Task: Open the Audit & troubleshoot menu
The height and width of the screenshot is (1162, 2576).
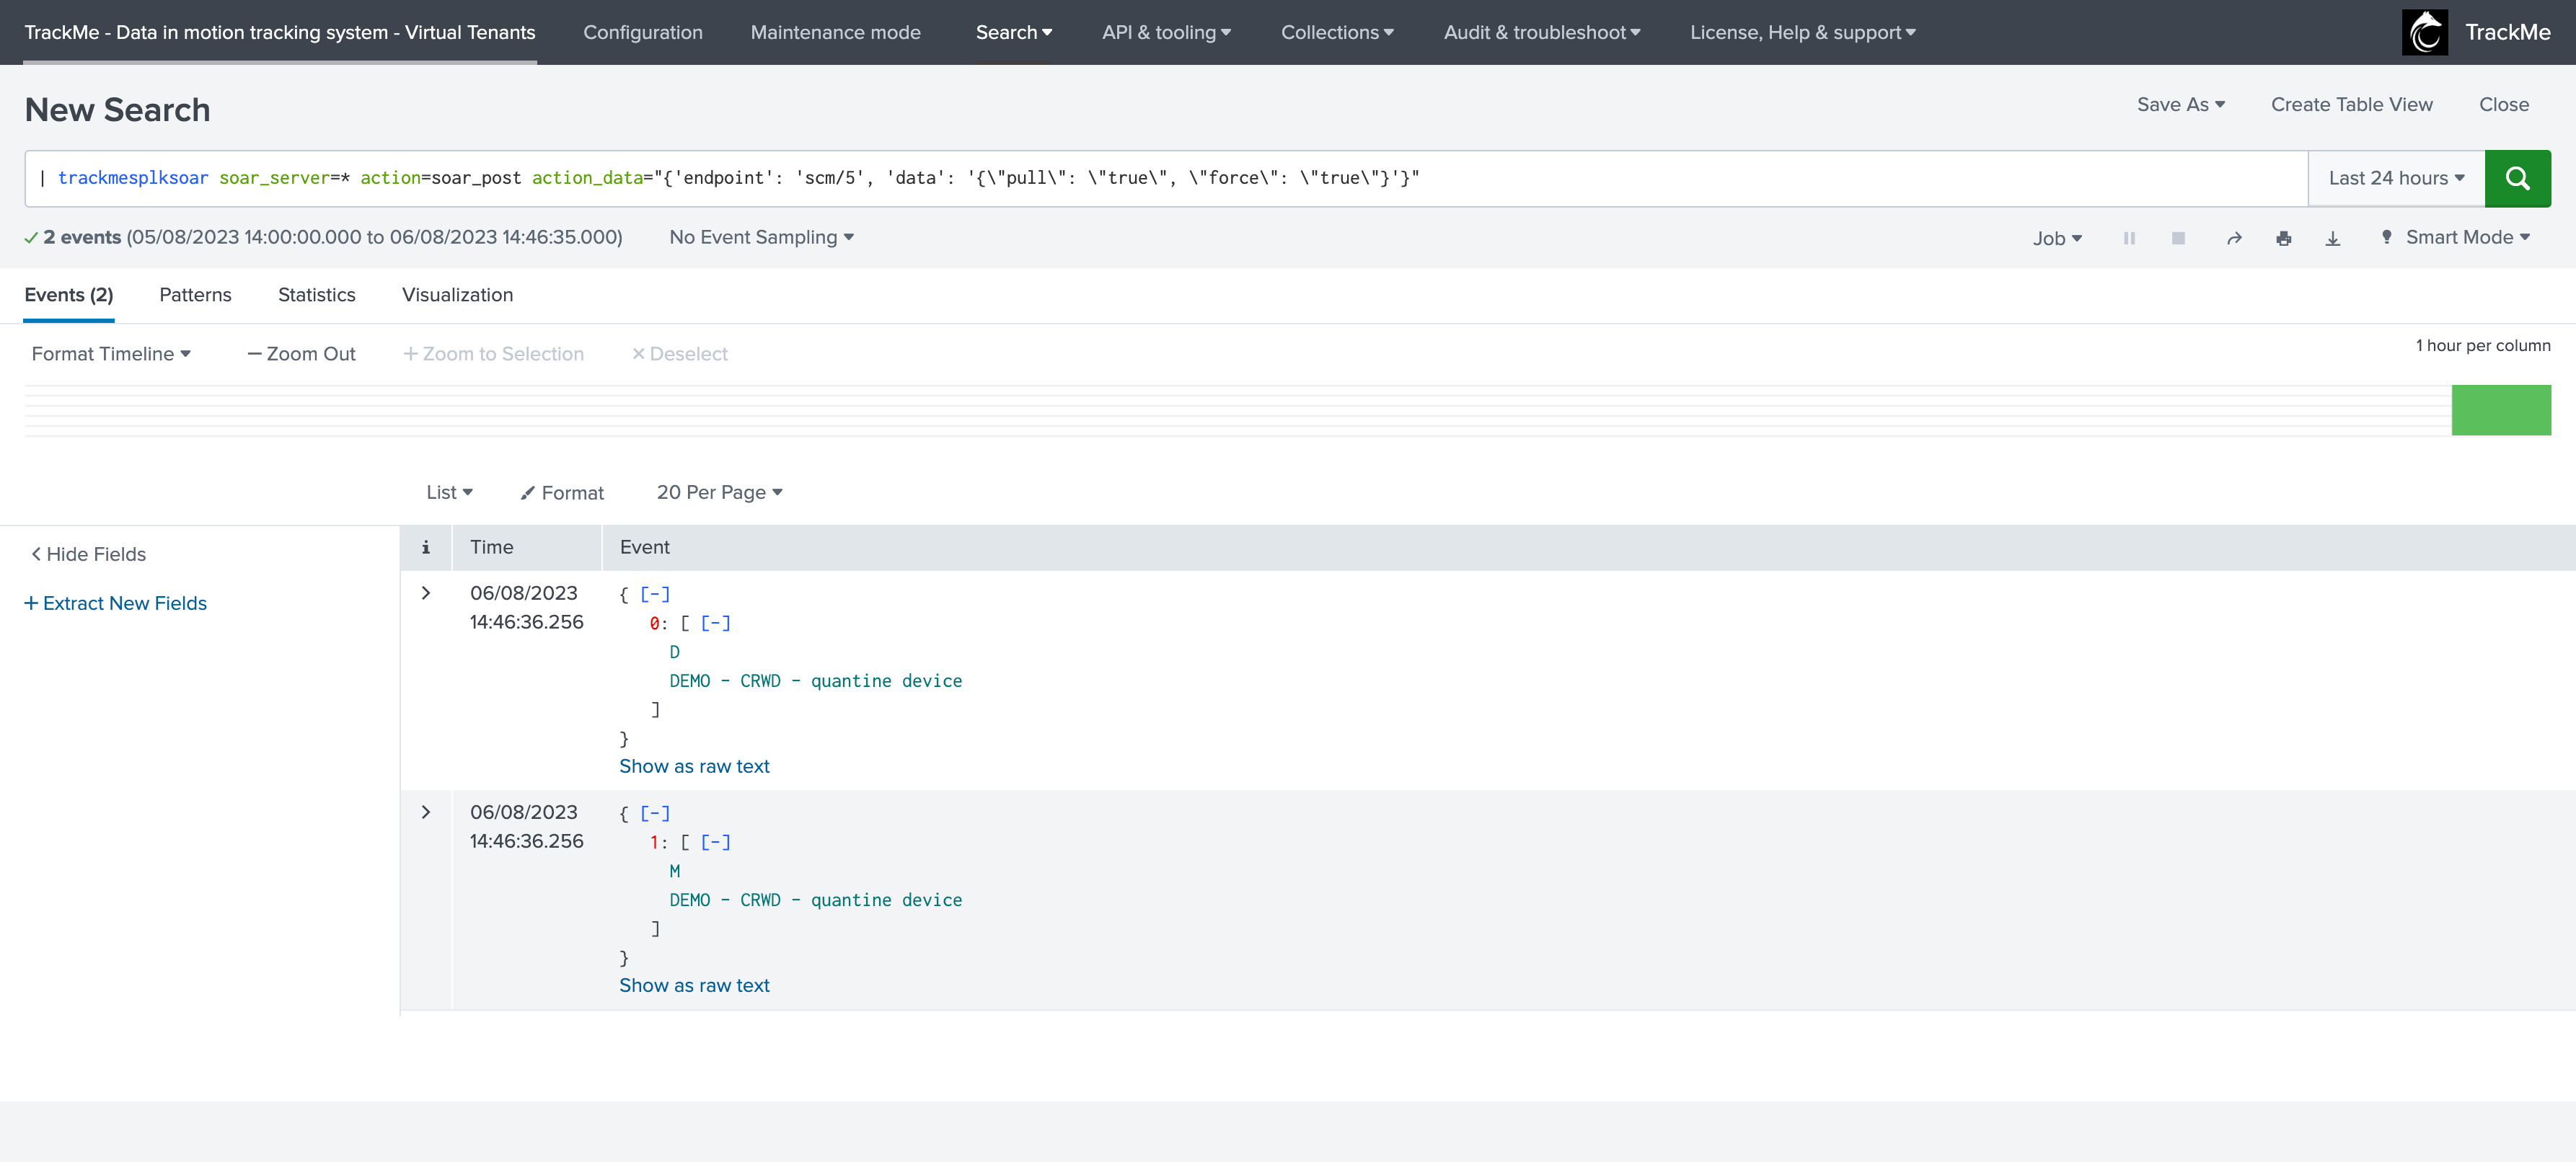Action: pyautogui.click(x=1541, y=32)
